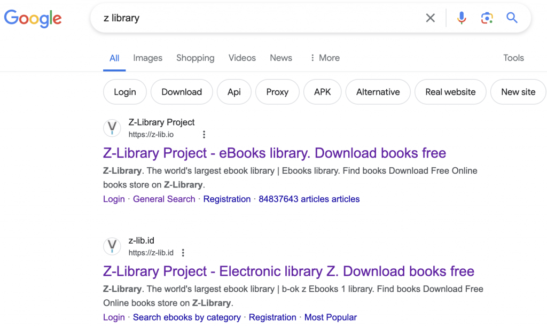This screenshot has width=547, height=327.
Task: Focus the search field containing z library
Action: click(x=258, y=18)
